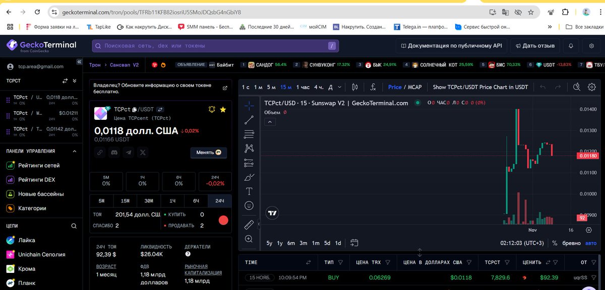The width and height of the screenshot is (605, 290).
Task: Click the search icon next to ЦЕПИ
Action: click(74, 226)
